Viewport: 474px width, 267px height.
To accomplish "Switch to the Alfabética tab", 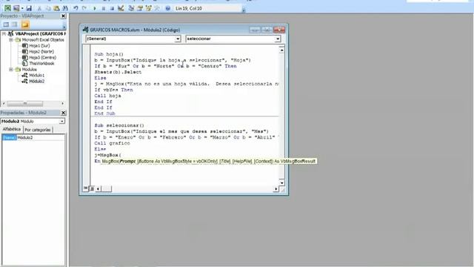I will (x=12, y=129).
